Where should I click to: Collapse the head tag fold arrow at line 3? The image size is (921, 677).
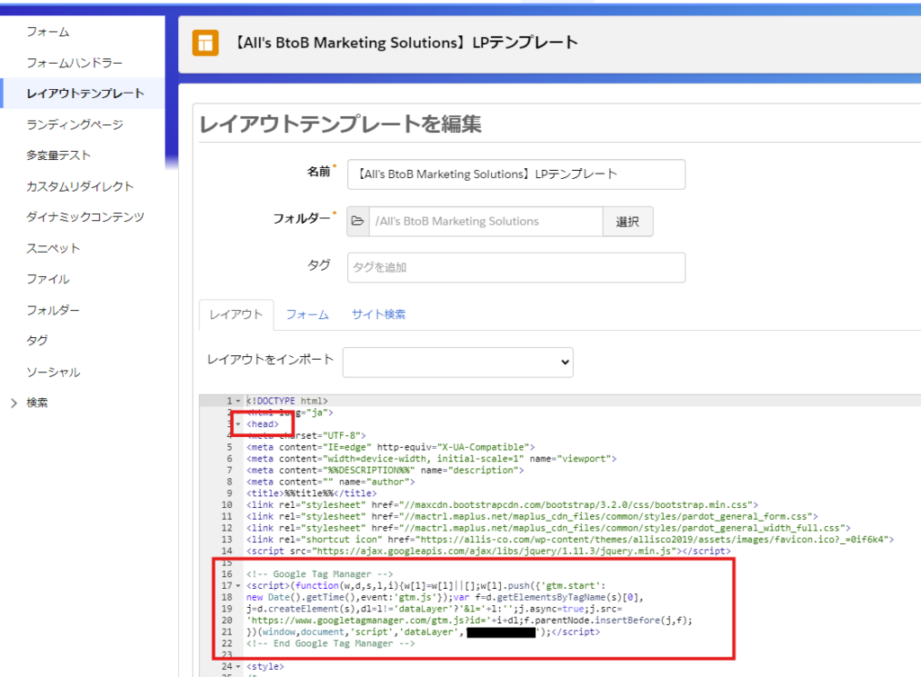point(238,423)
